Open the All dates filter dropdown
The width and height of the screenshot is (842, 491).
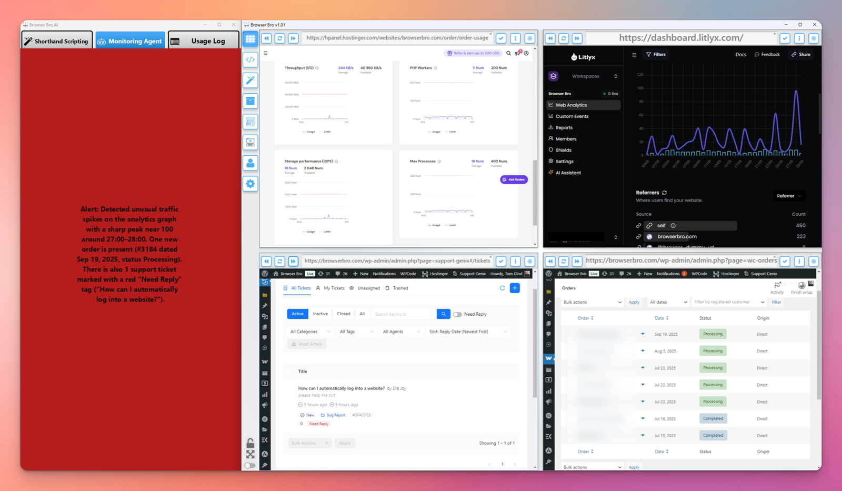[668, 302]
